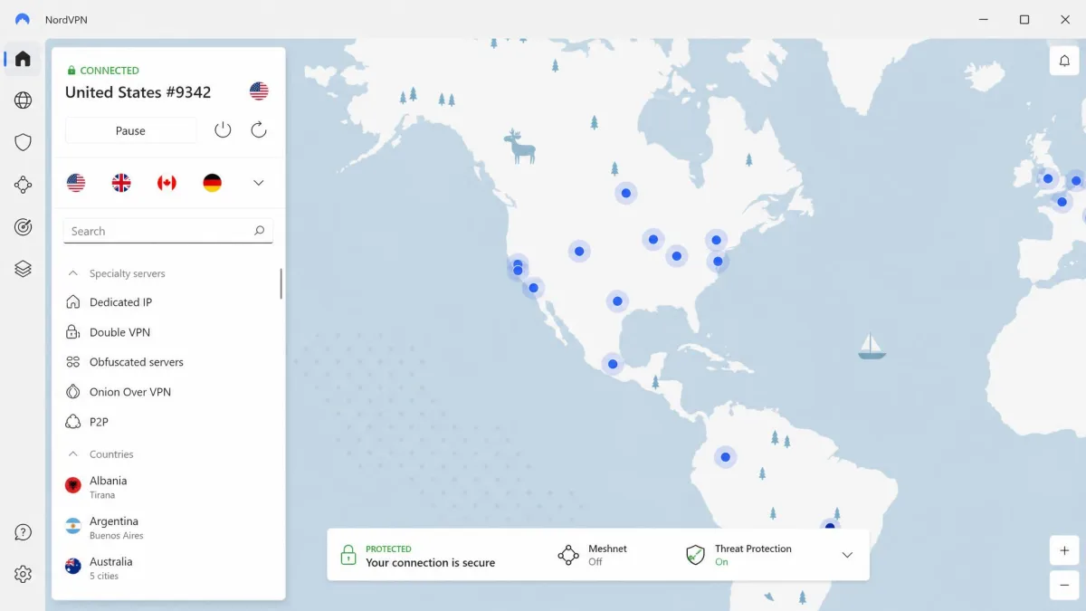1086x611 pixels.
Task: Click the Colombia server map pin
Action: point(725,457)
